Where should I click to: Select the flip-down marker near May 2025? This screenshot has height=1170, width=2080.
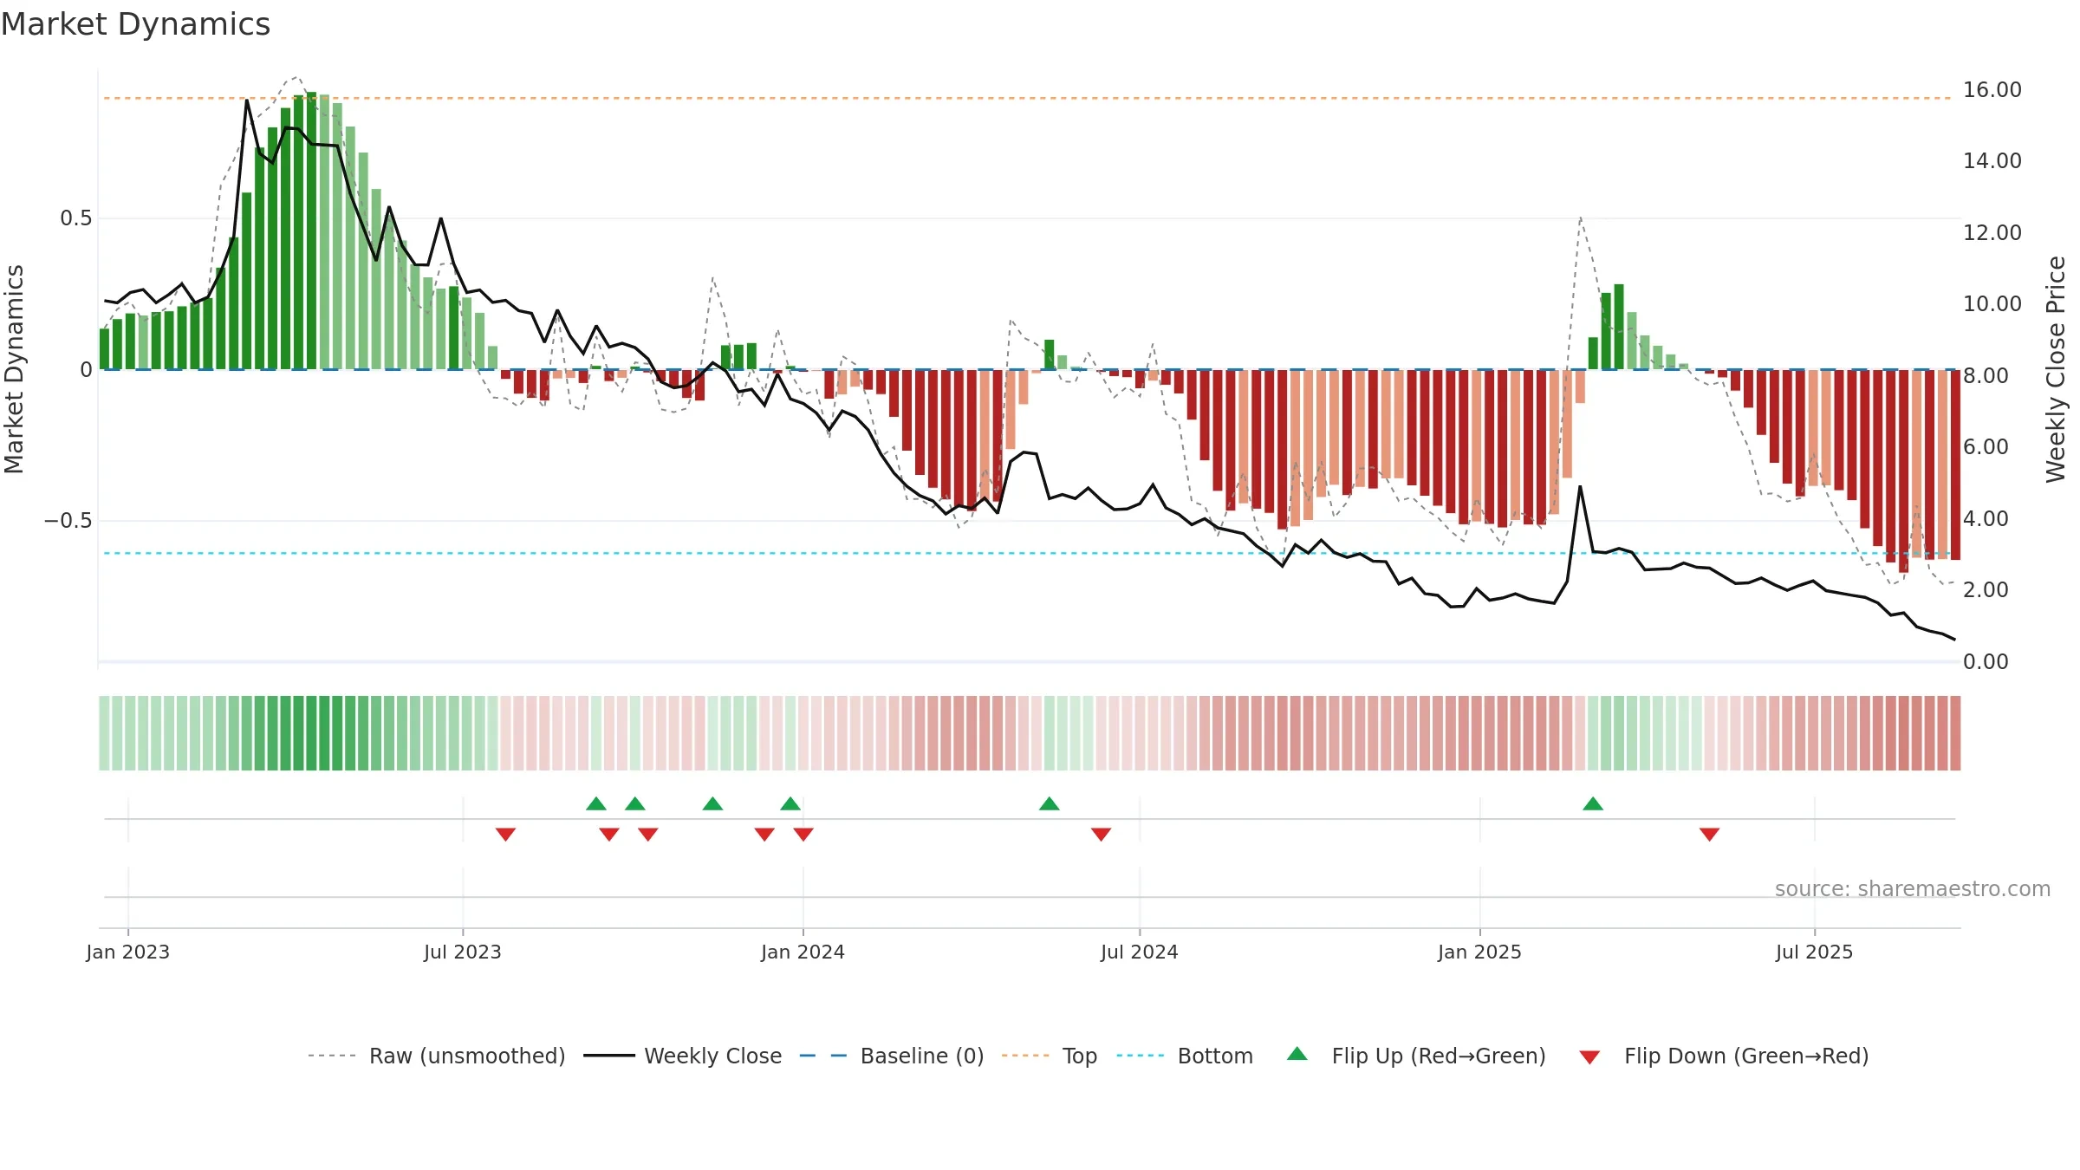pyautogui.click(x=1710, y=834)
